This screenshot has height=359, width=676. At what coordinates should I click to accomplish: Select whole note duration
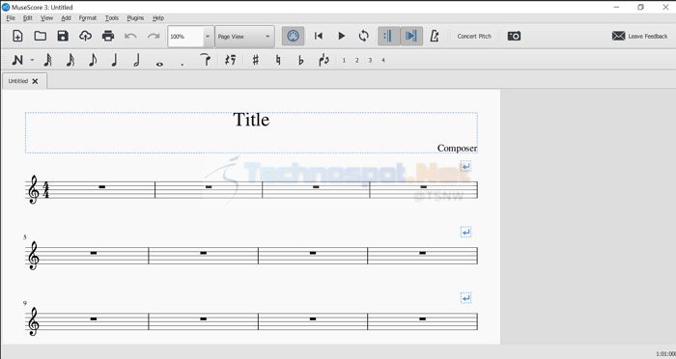pos(159,65)
